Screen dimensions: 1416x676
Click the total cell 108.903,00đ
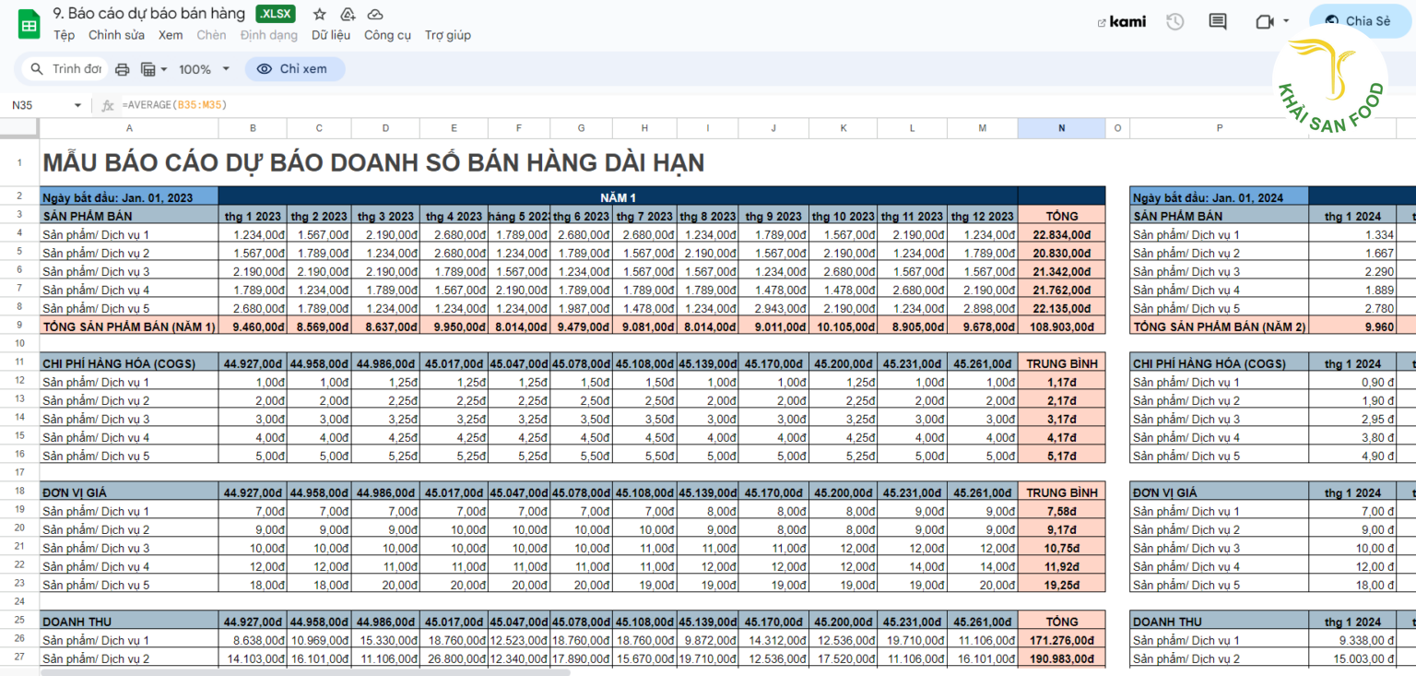(1061, 326)
